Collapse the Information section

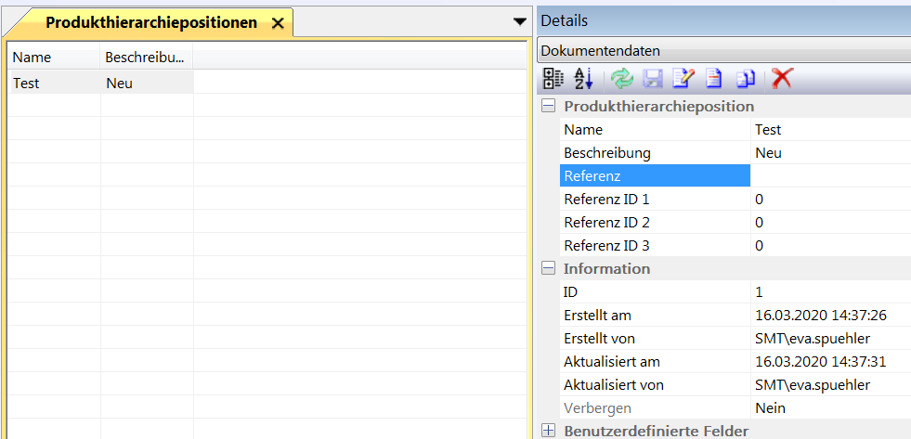(x=549, y=269)
